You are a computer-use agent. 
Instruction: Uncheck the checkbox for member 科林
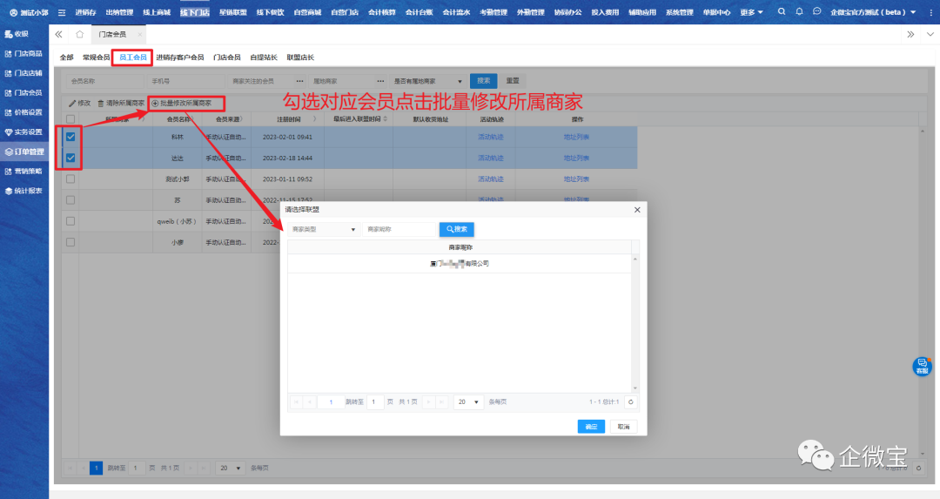(x=70, y=137)
